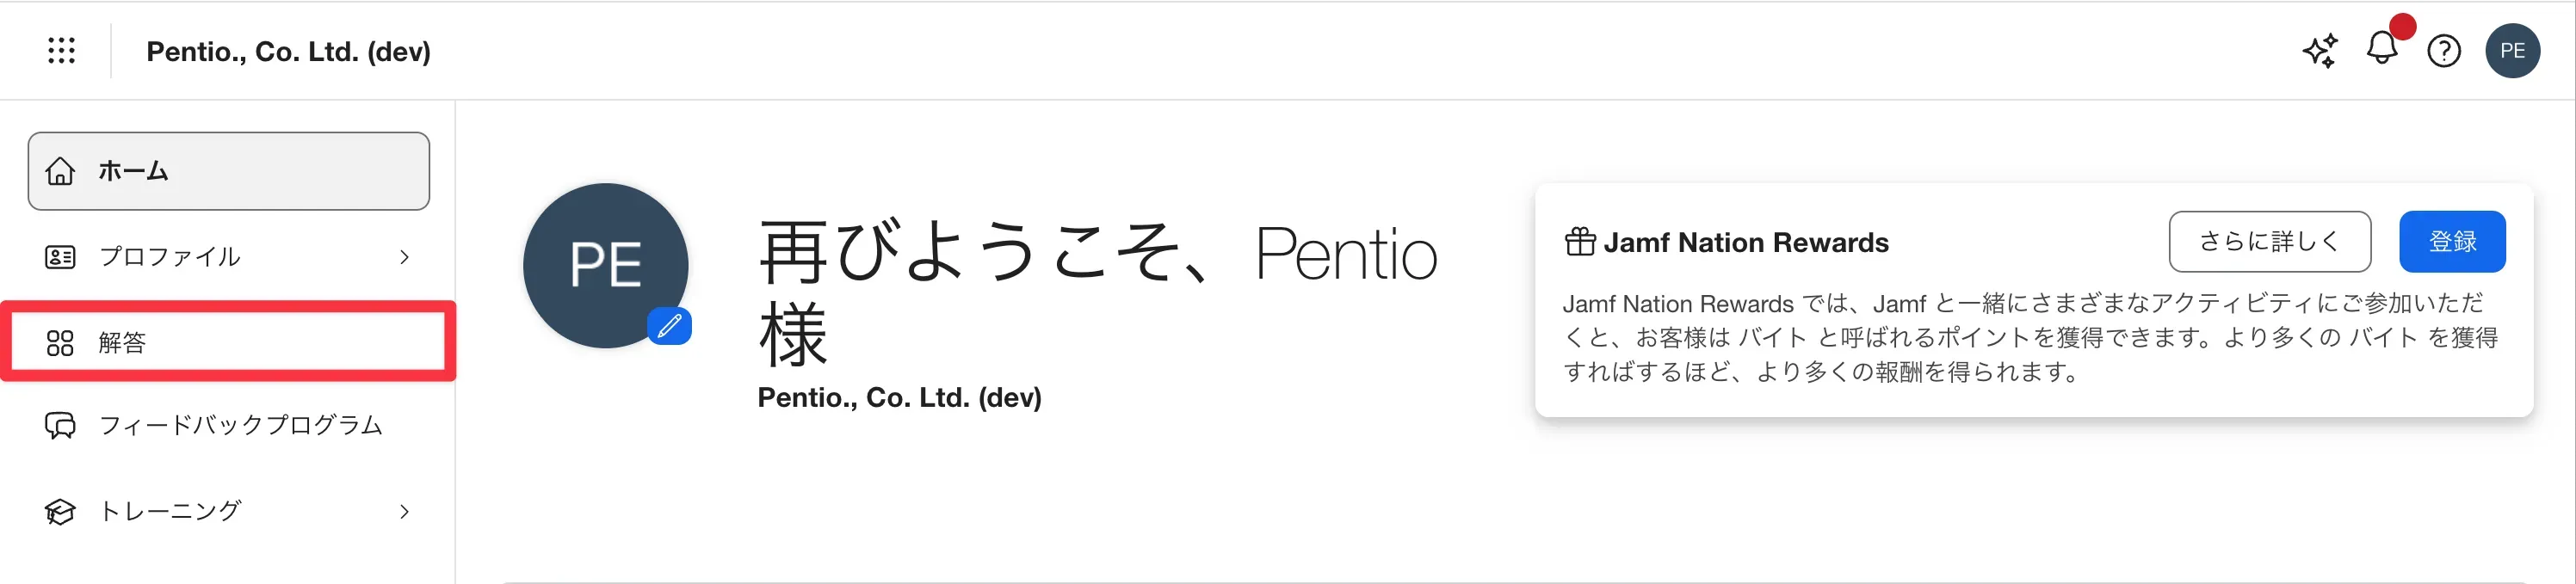Screen dimensions: 2576x584
Task: Click the AI sparkle assistant icon
Action: pos(2320,51)
